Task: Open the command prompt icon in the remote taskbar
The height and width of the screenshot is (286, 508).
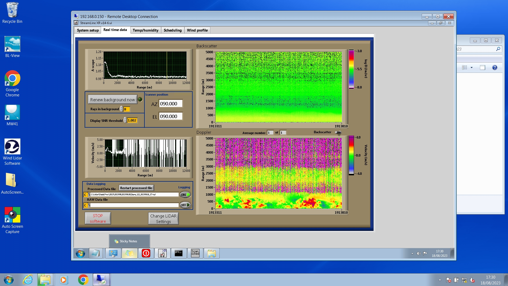Action: [179, 253]
